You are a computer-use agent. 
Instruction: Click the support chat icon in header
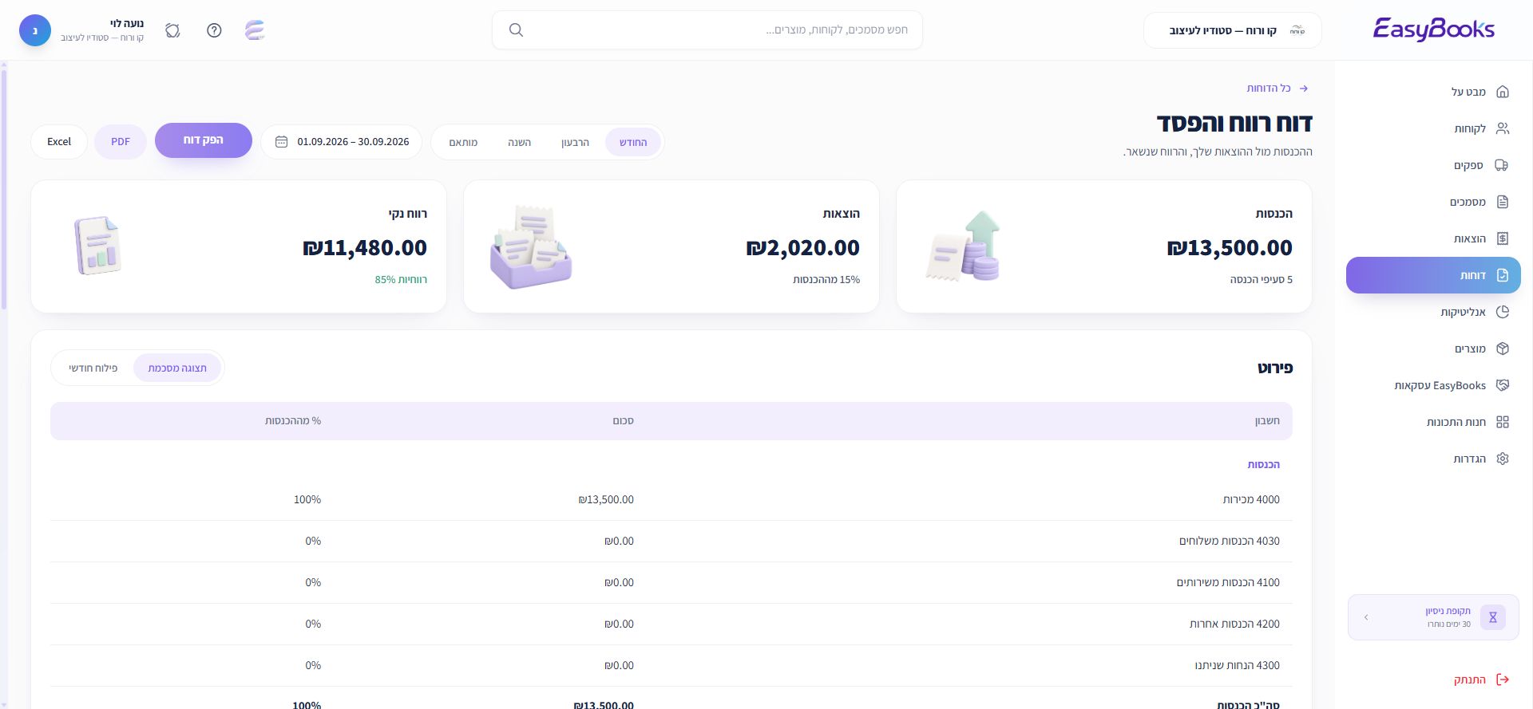pos(172,30)
